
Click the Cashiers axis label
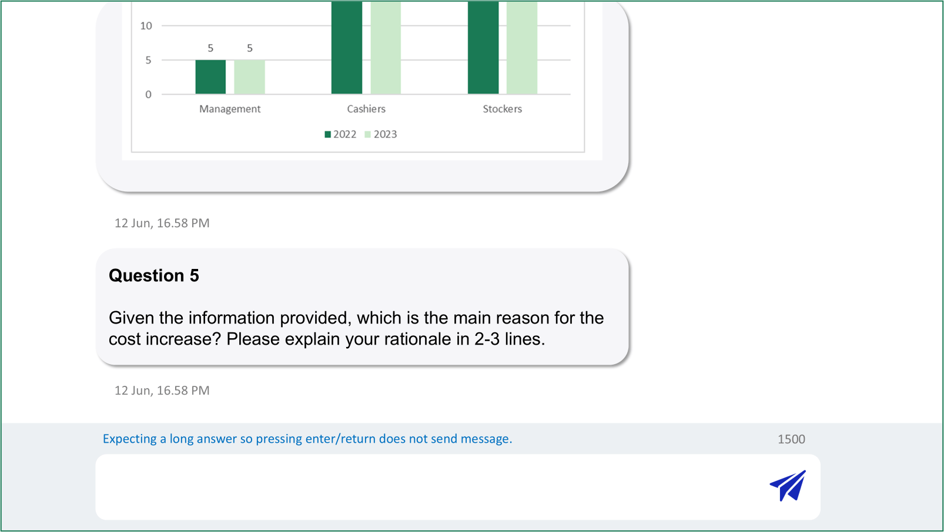pyautogui.click(x=366, y=109)
